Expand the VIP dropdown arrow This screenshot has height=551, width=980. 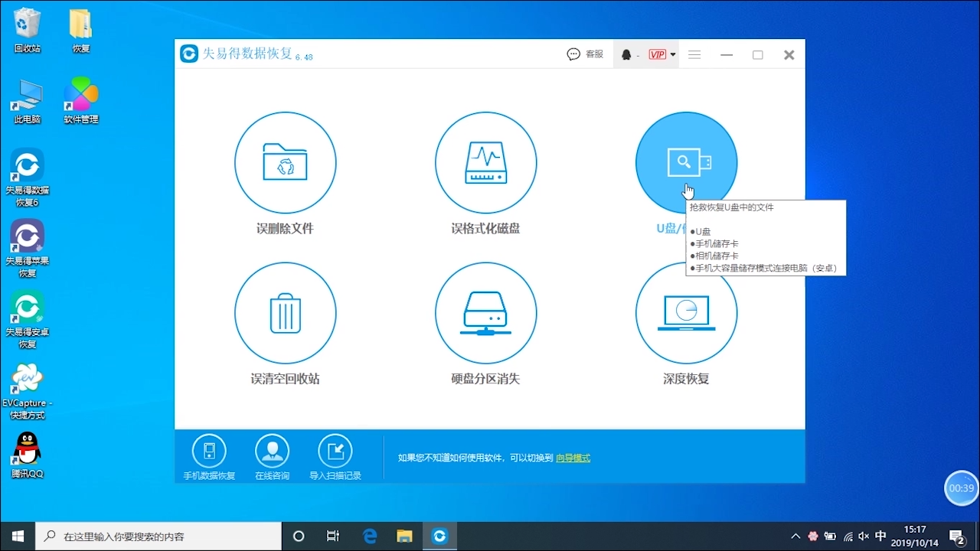point(673,54)
